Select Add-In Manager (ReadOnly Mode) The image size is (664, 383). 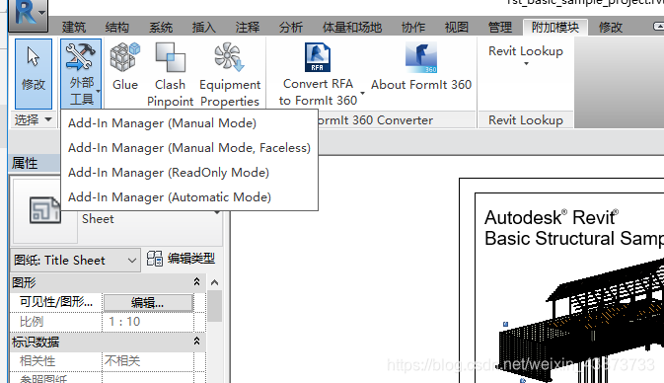pyautogui.click(x=169, y=173)
